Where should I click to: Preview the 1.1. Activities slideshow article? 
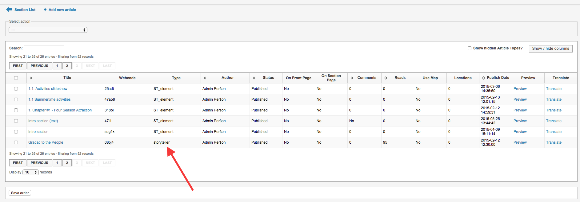click(520, 89)
